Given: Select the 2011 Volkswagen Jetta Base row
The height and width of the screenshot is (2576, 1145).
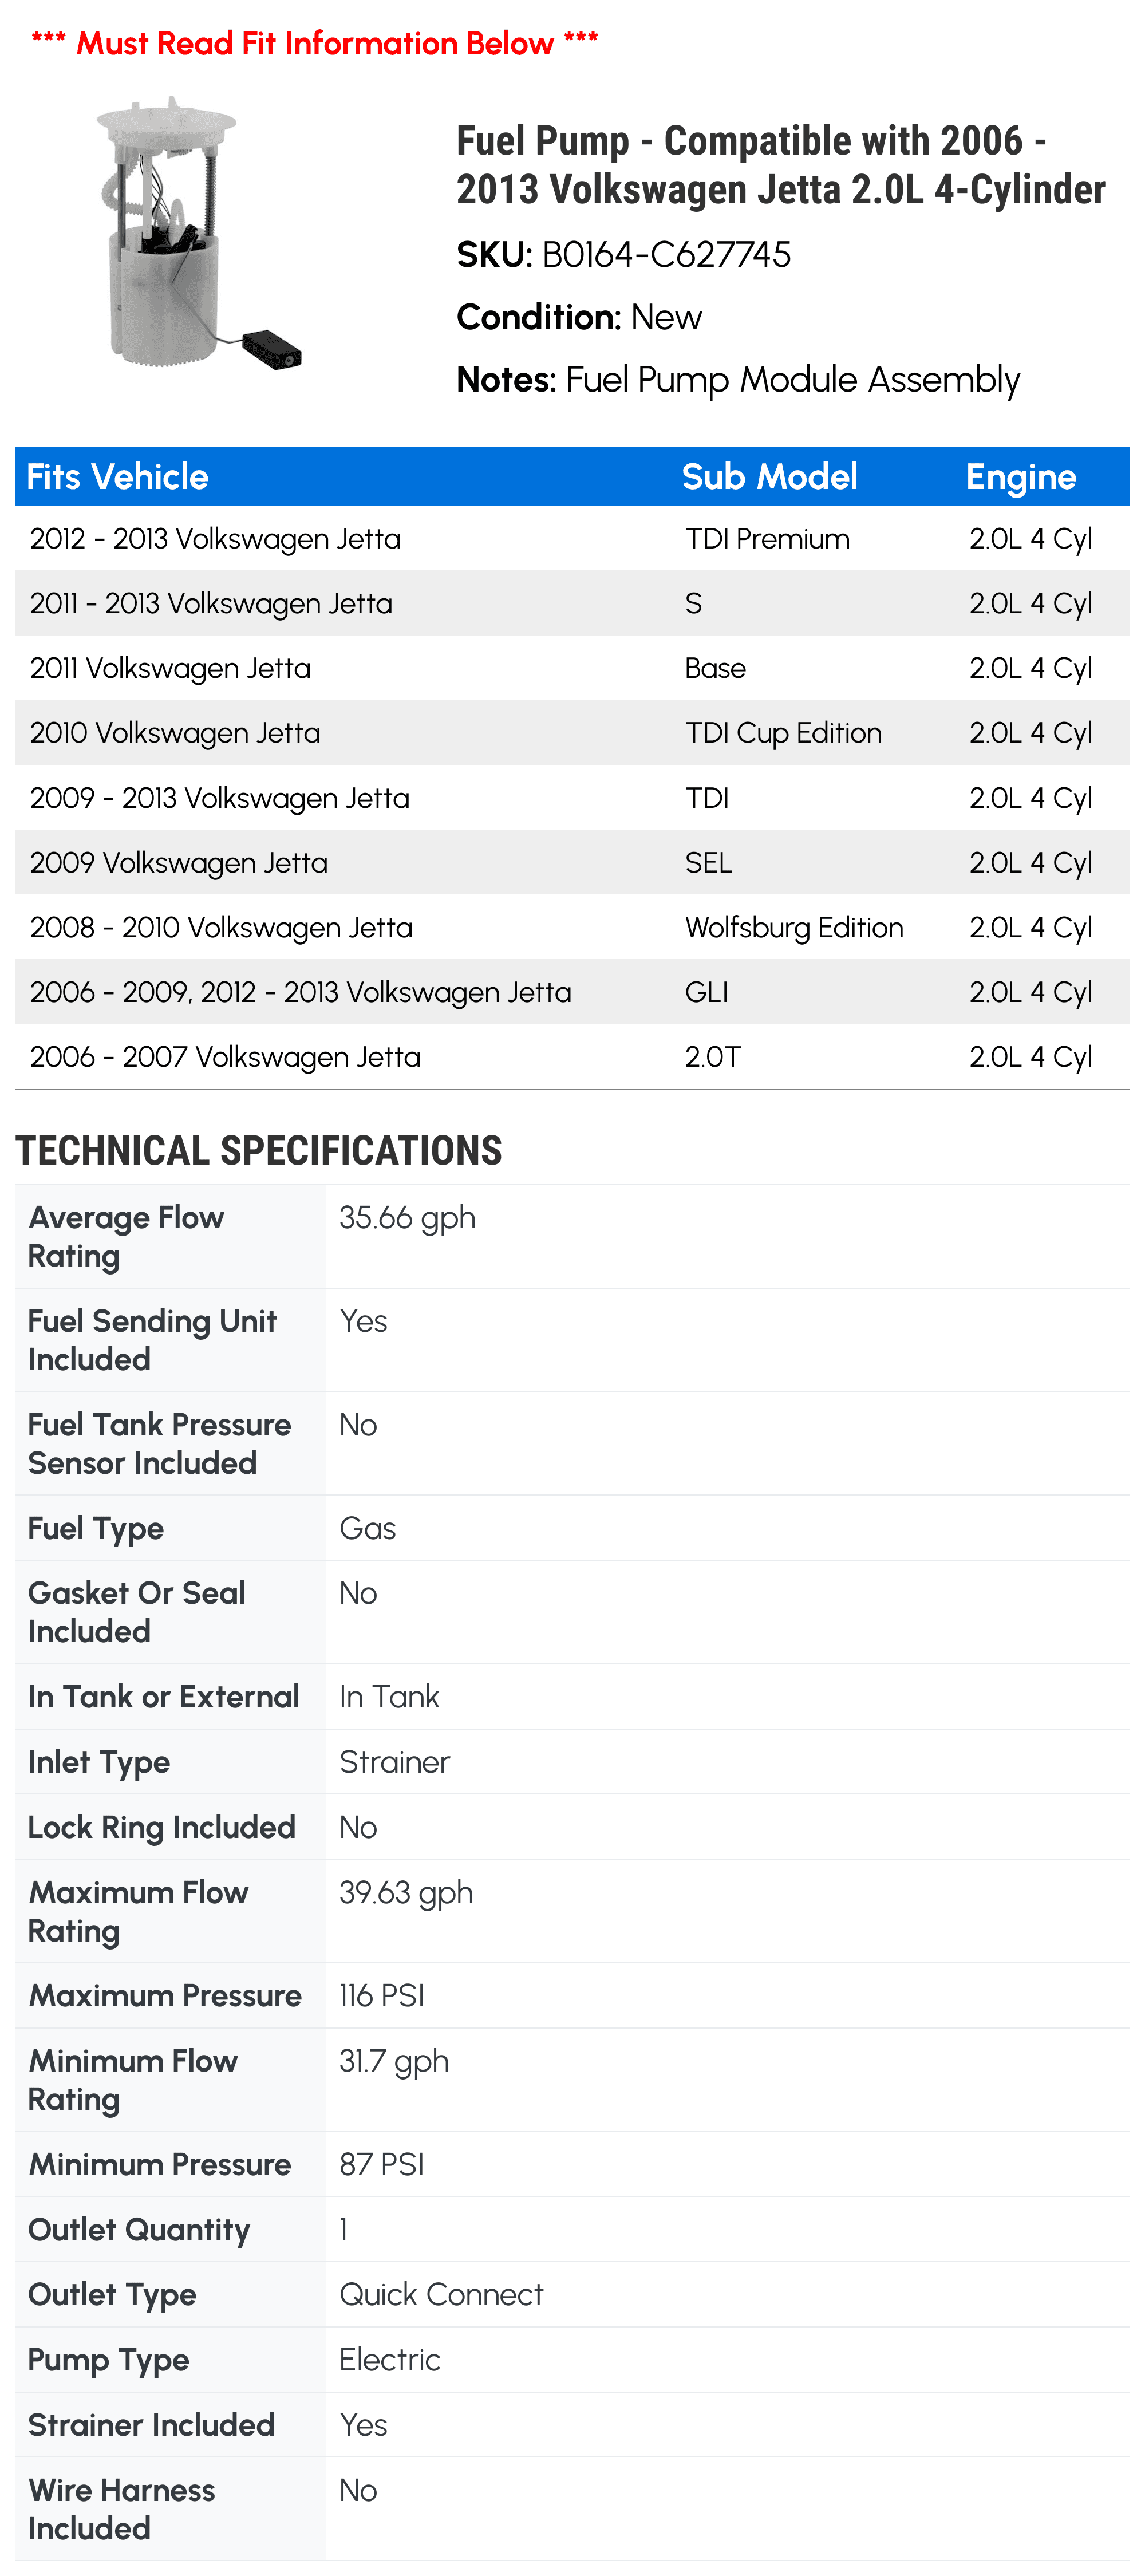Looking at the screenshot, I should 572,668.
